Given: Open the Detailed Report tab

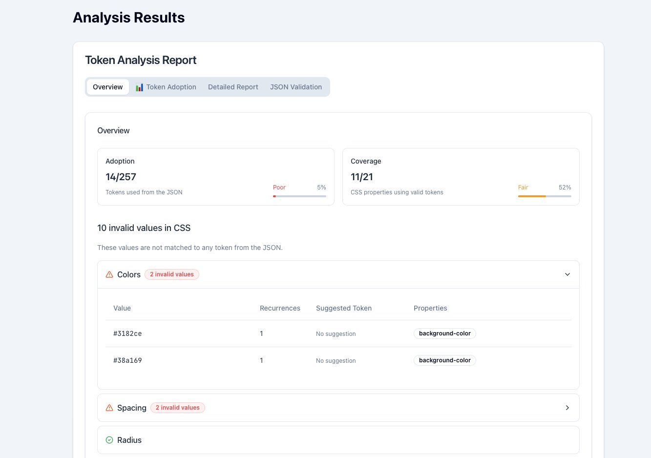Looking at the screenshot, I should (x=233, y=87).
